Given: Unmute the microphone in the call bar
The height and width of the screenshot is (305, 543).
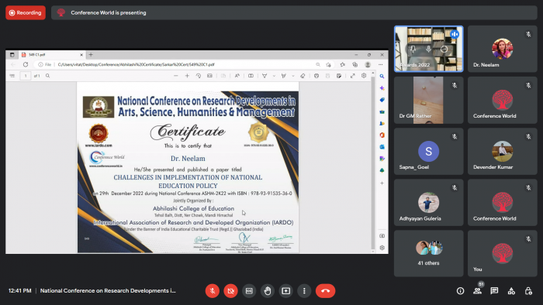Looking at the screenshot, I should click(213, 291).
